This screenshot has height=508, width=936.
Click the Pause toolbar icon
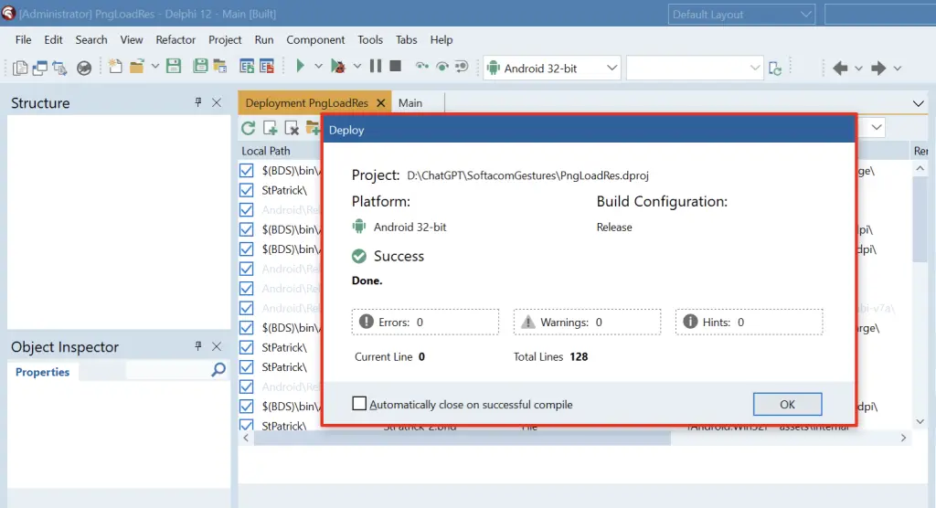tap(376, 66)
